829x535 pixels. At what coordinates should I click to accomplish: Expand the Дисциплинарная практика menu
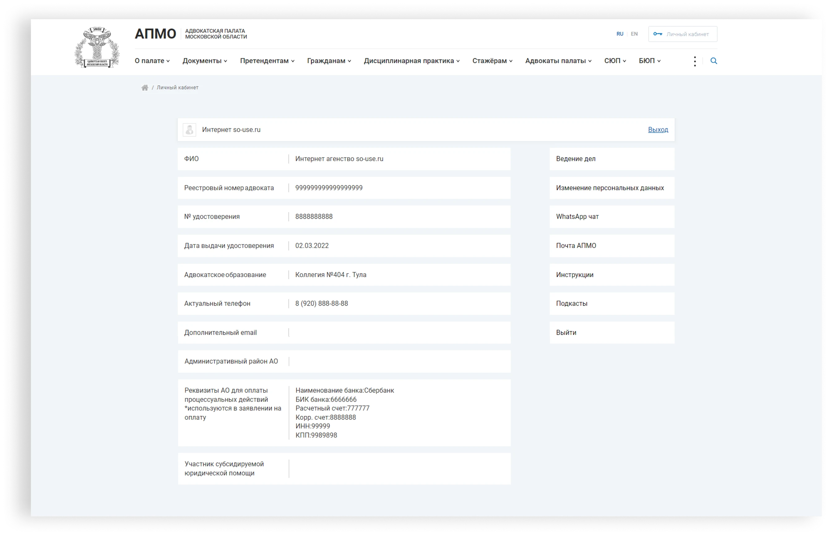point(412,61)
